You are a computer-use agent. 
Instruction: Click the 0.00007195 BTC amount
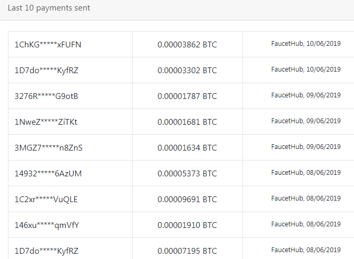click(187, 251)
